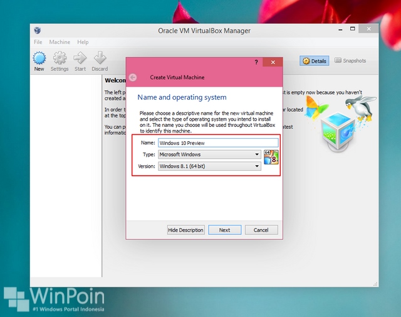
Task: Open the File menu
Action: click(x=38, y=42)
